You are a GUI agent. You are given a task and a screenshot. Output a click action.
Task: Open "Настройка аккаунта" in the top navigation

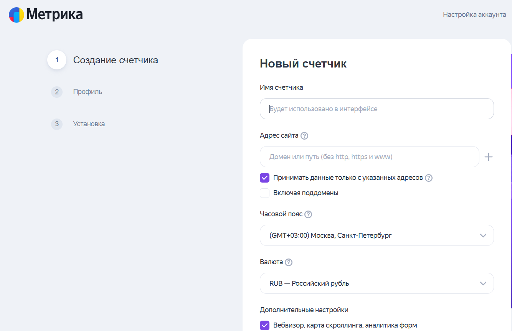point(474,14)
